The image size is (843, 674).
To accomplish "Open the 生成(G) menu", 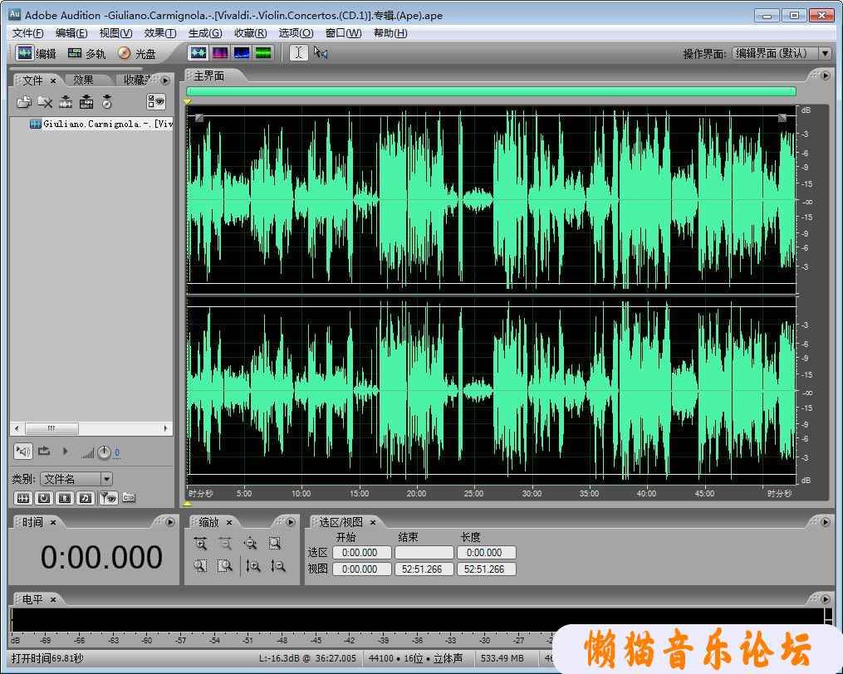I will [x=205, y=33].
